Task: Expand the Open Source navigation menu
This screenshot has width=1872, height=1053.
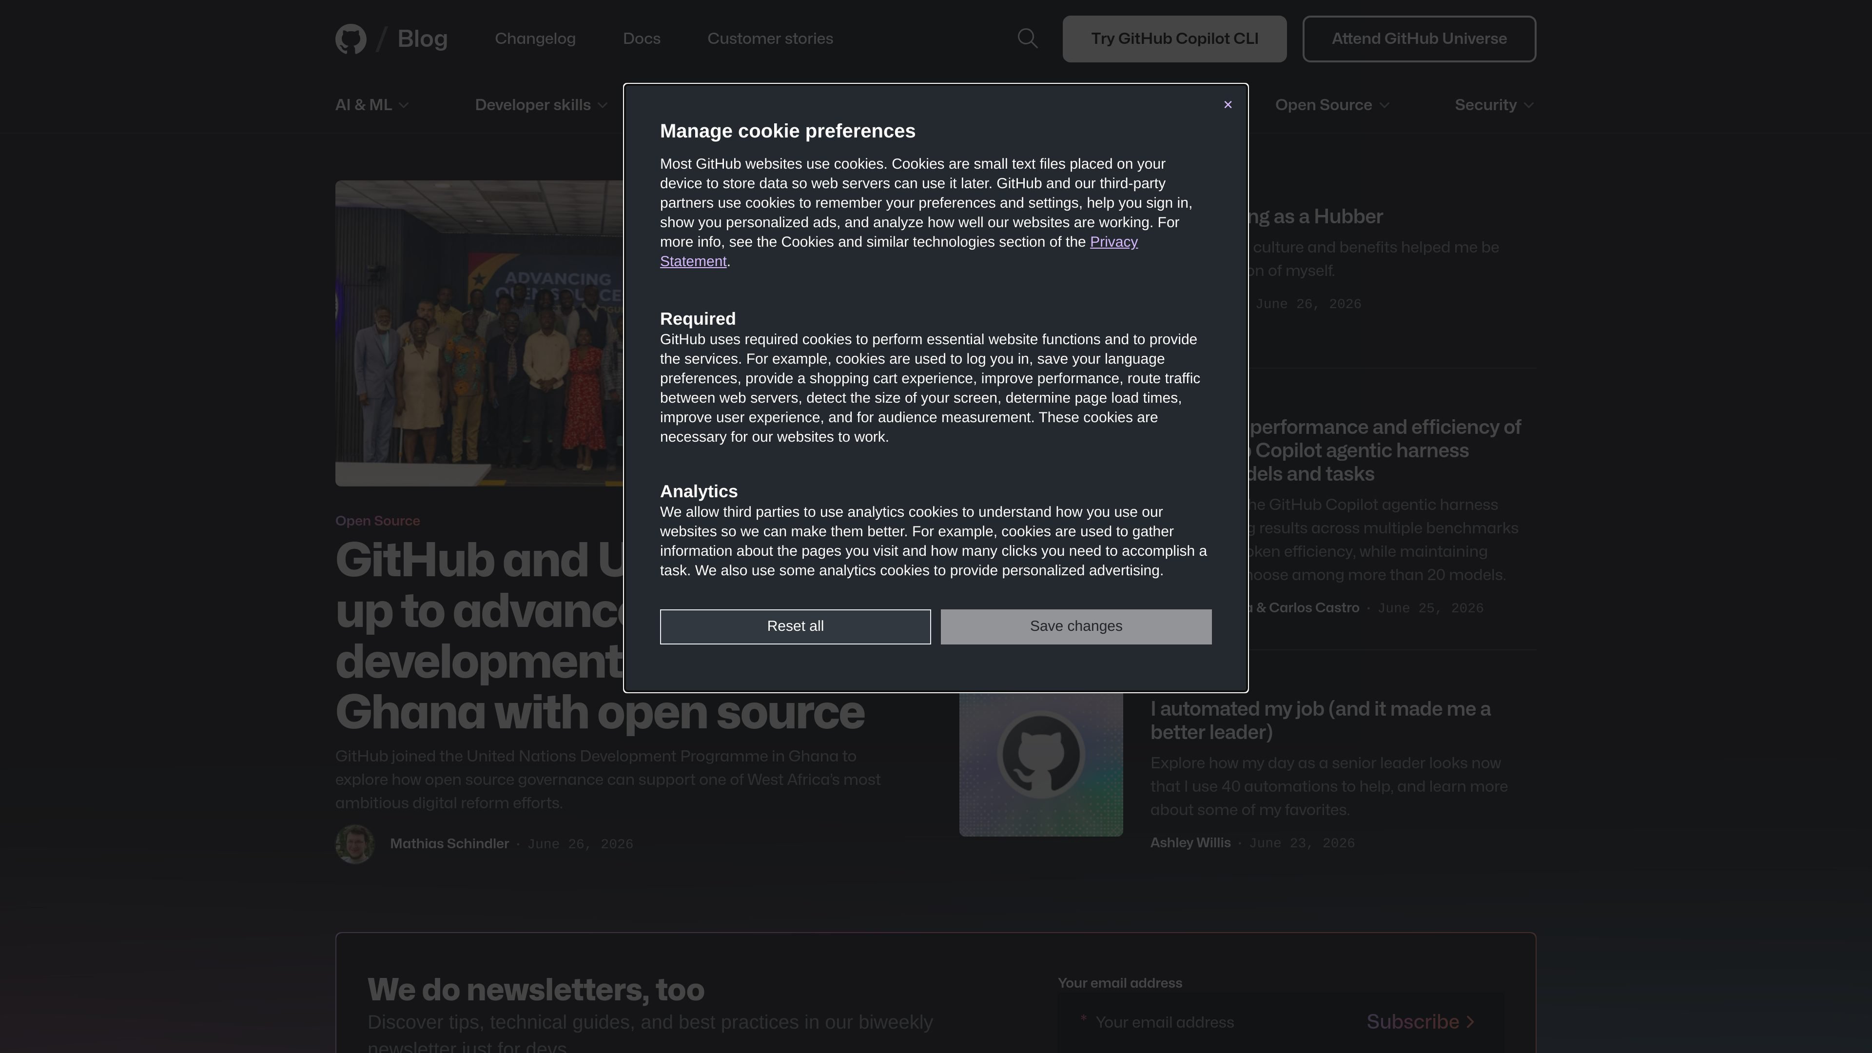Action: tap(1332, 105)
